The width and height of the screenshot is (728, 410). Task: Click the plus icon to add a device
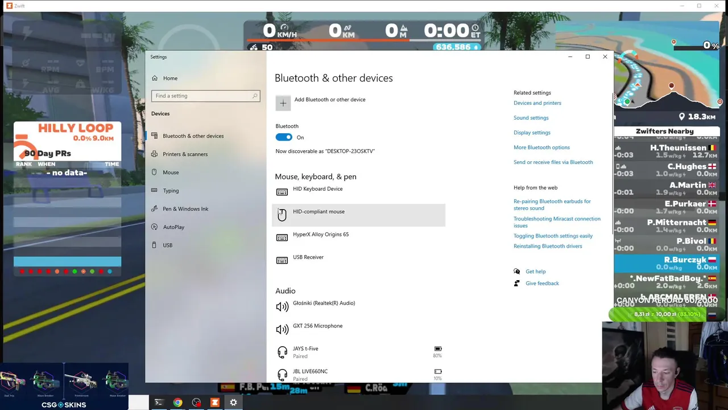[x=283, y=103]
